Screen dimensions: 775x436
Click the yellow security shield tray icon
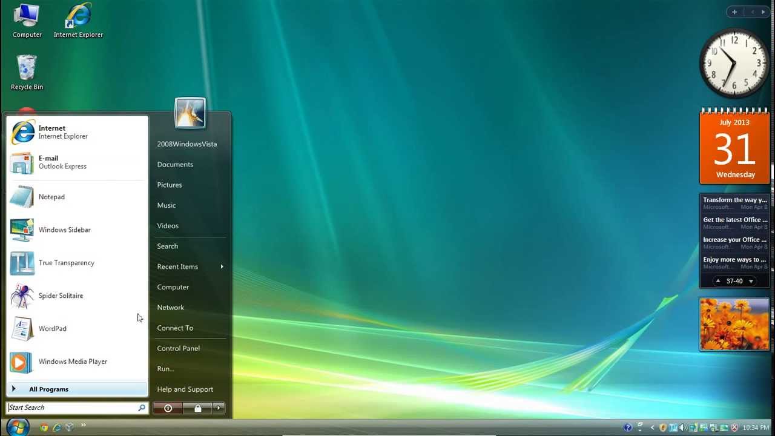coord(663,428)
